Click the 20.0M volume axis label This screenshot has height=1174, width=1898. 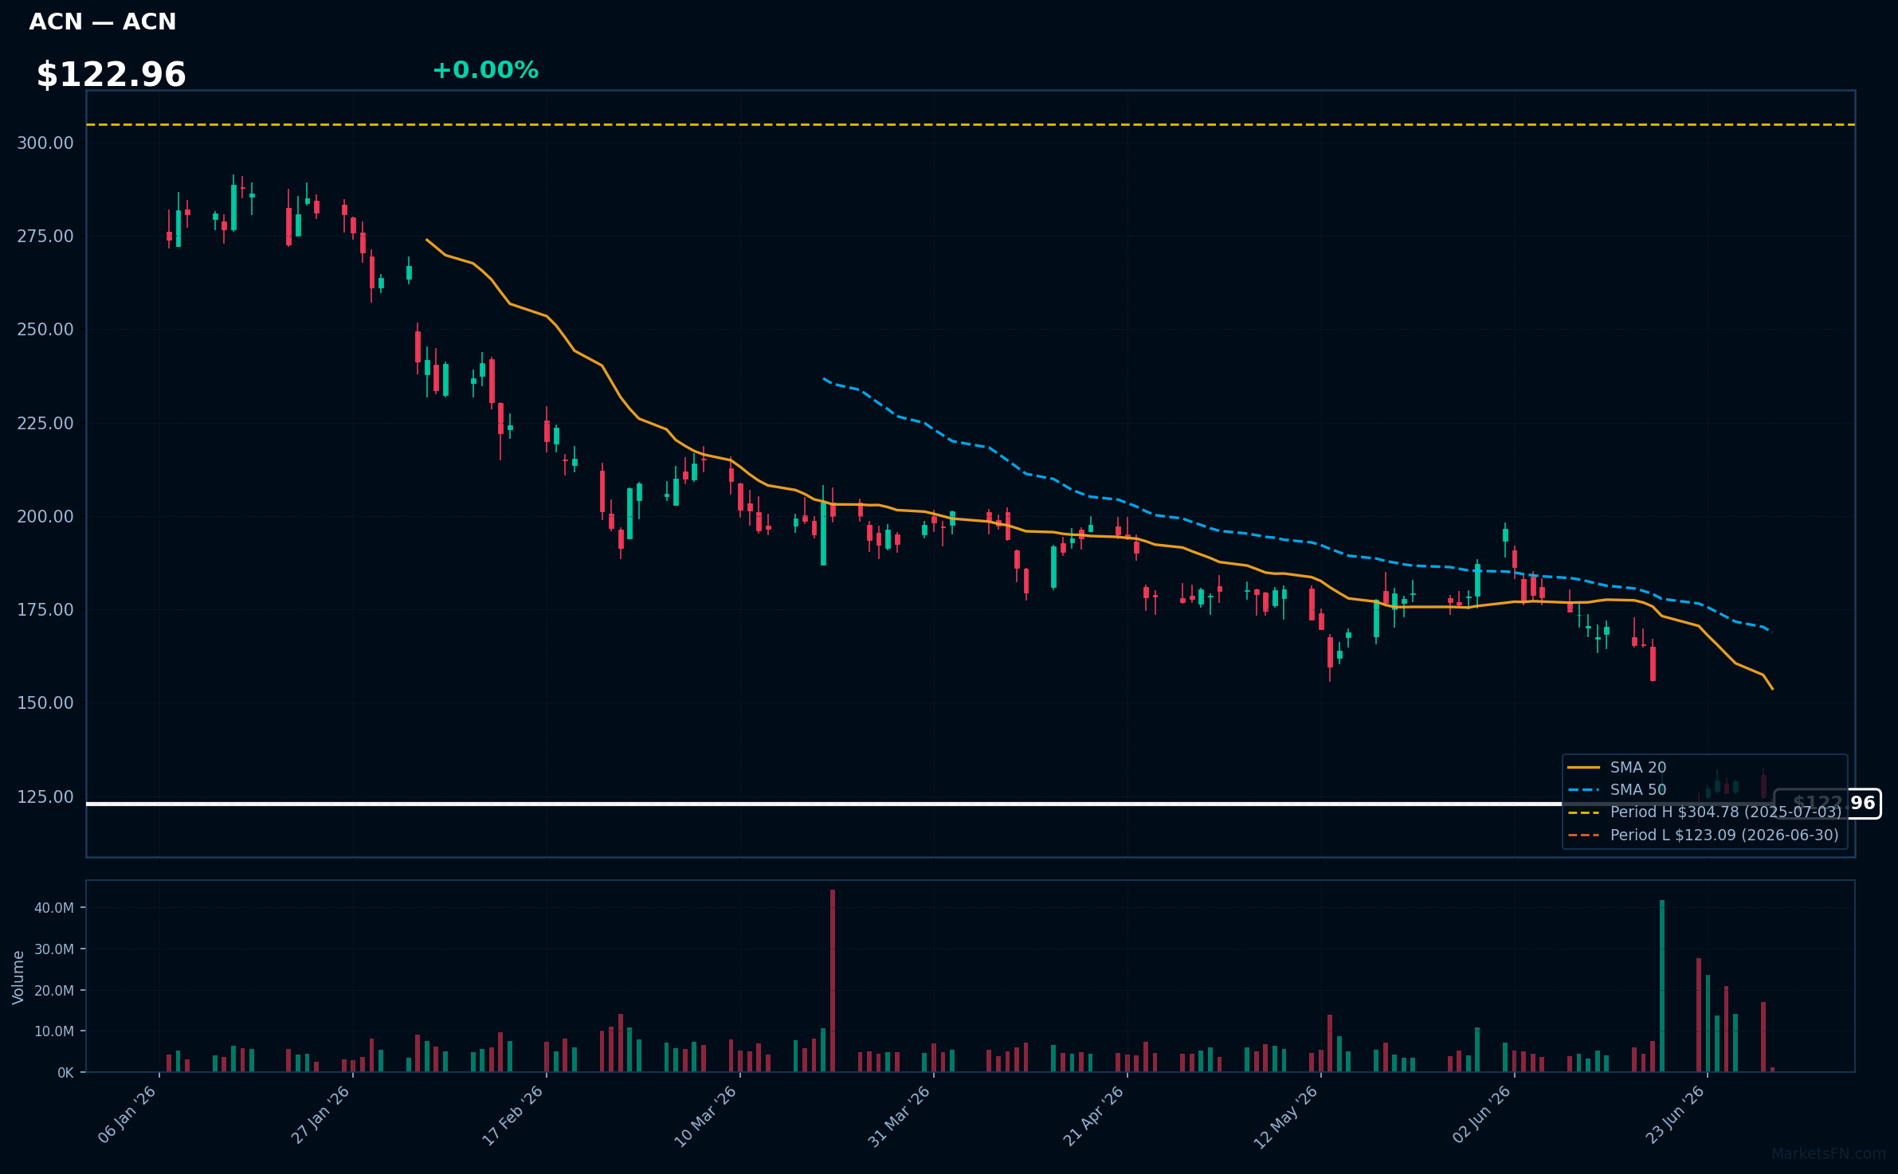[x=54, y=991]
